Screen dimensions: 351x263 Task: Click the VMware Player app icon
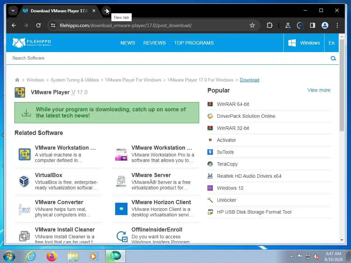[20, 92]
